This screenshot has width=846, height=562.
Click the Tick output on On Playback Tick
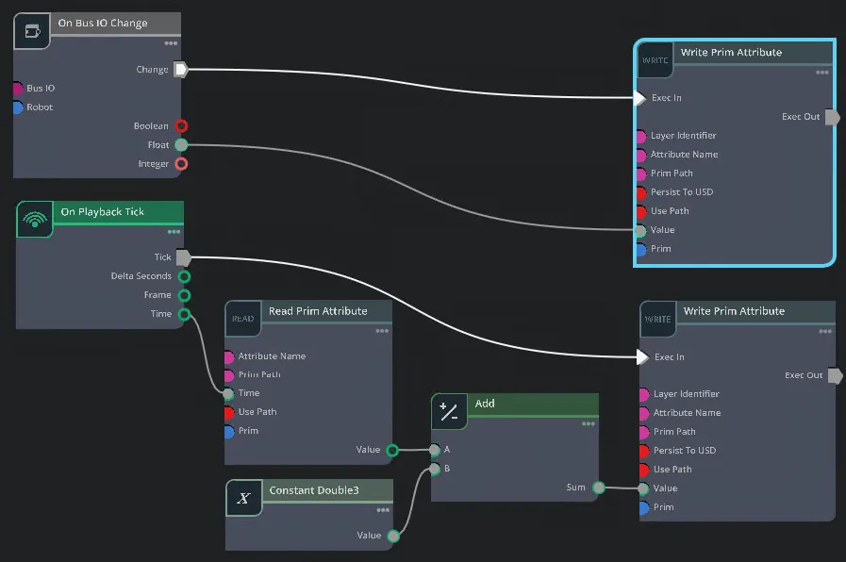(182, 256)
